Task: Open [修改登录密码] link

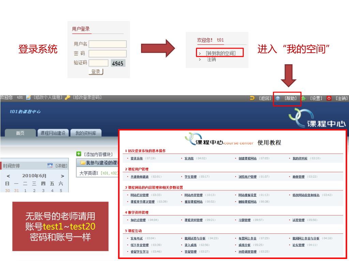Action: tap(87, 97)
